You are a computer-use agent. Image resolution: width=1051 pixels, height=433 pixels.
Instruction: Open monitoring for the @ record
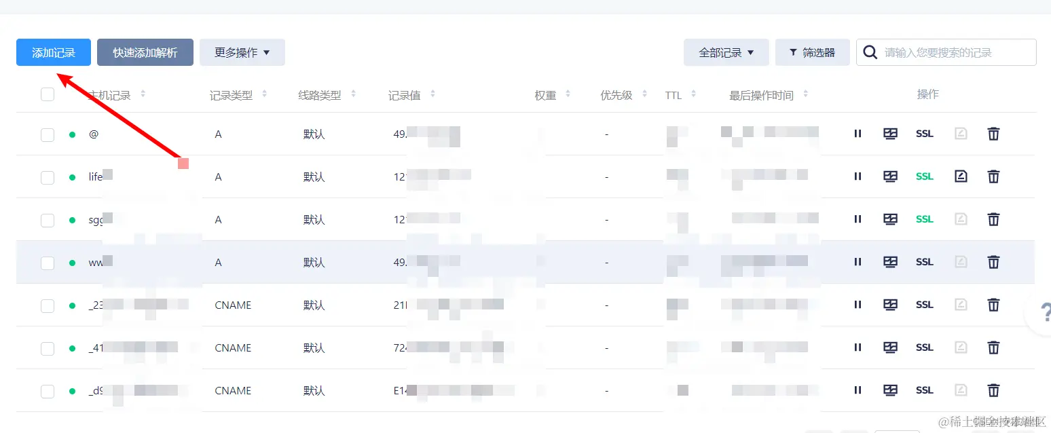pos(890,134)
